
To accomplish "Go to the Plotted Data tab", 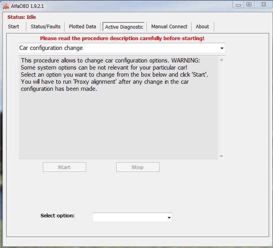I will pyautogui.click(x=82, y=27).
